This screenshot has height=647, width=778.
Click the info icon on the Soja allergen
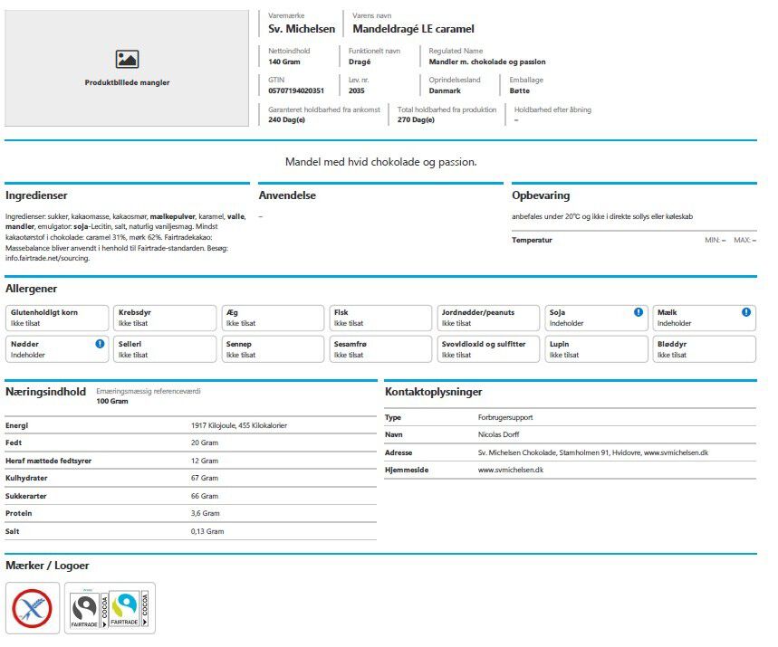coord(639,312)
